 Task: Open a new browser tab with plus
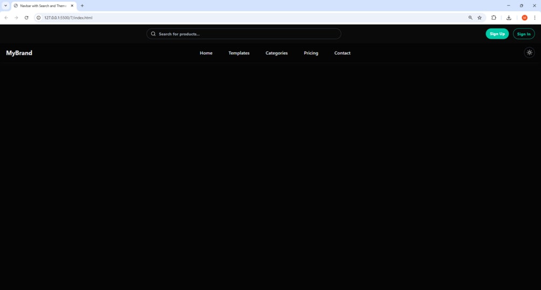(82, 5)
